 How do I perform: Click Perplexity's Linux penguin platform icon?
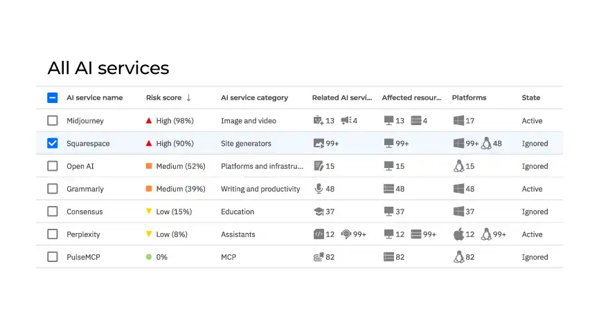486,234
